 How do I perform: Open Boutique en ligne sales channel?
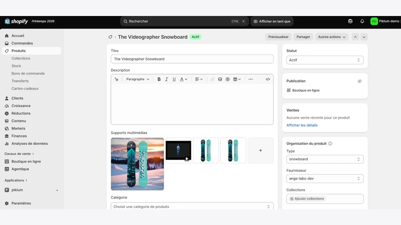[x=26, y=161]
